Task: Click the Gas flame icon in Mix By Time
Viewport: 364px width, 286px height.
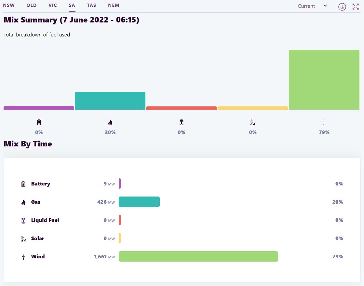Action: (23, 202)
